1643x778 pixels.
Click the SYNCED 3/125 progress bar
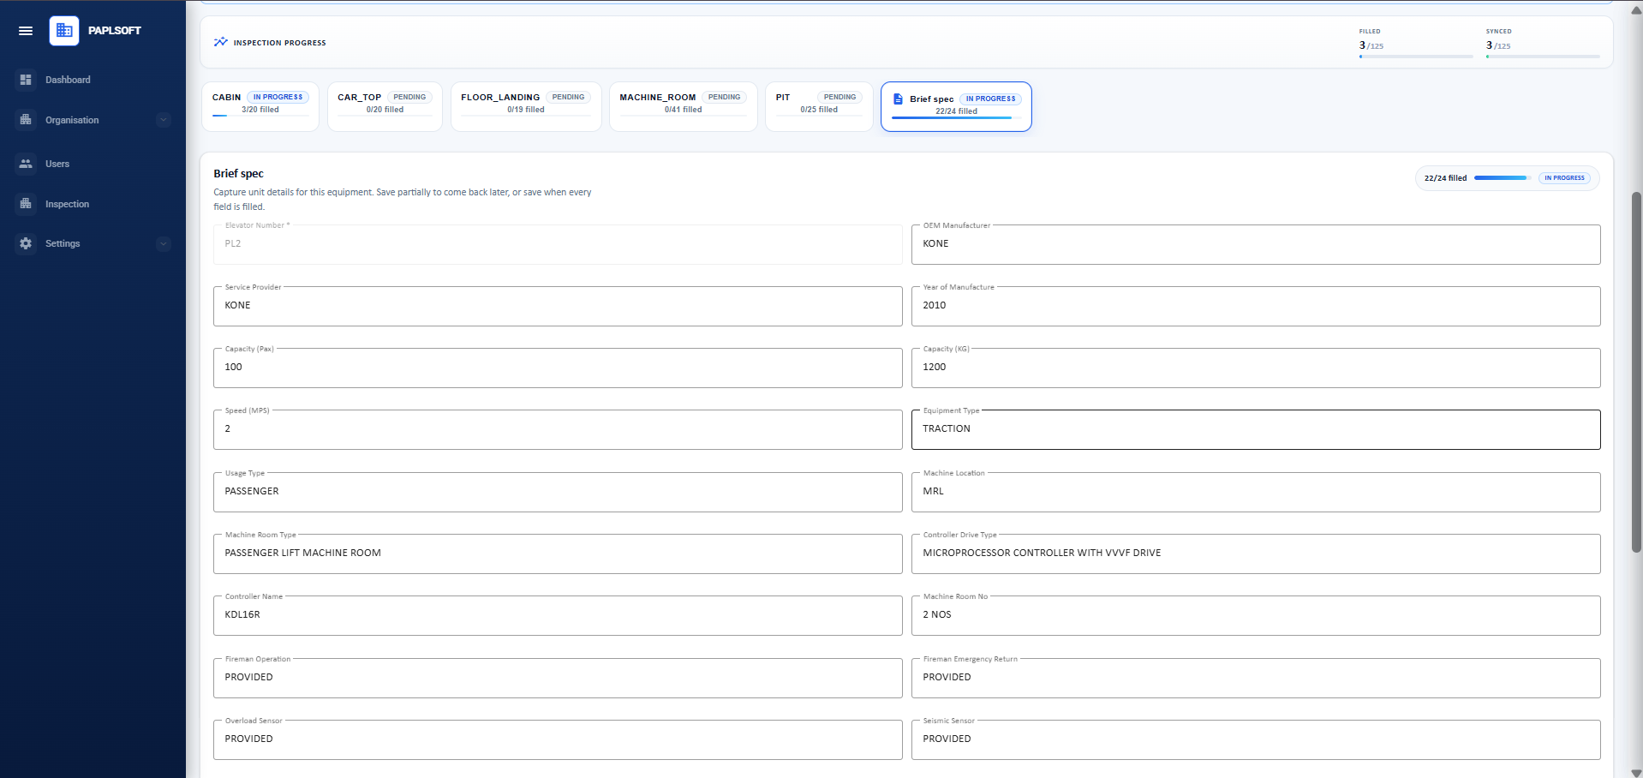(x=1543, y=57)
